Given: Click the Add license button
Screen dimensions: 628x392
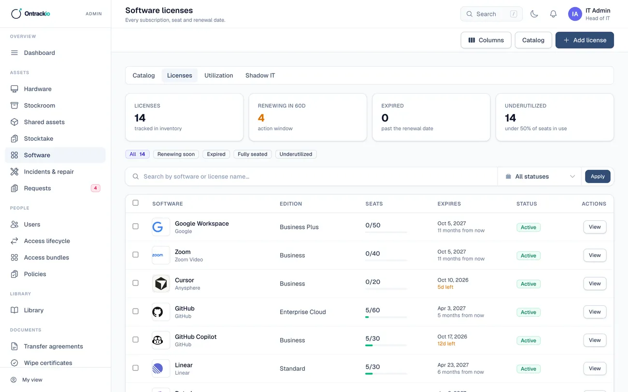Looking at the screenshot, I should 585,41.
